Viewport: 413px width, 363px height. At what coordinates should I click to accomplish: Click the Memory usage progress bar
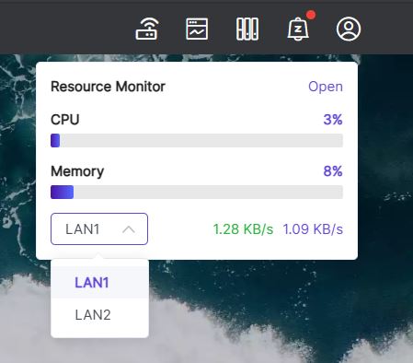[197, 192]
